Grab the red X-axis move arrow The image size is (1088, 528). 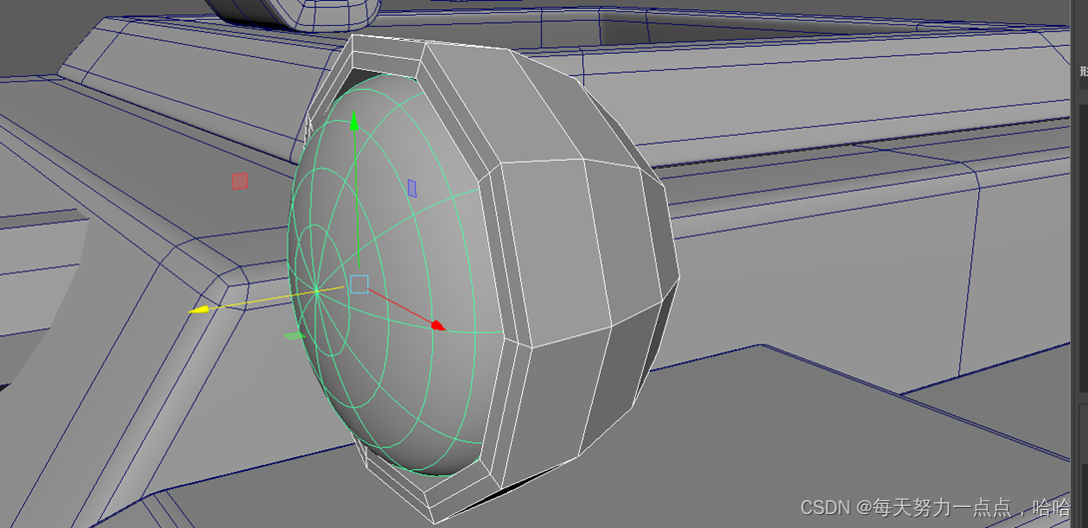tap(437, 324)
